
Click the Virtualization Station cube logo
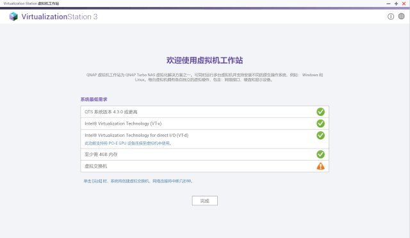[13, 17]
